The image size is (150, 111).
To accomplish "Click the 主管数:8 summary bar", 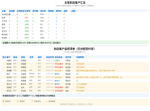I will click(x=75, y=42).
